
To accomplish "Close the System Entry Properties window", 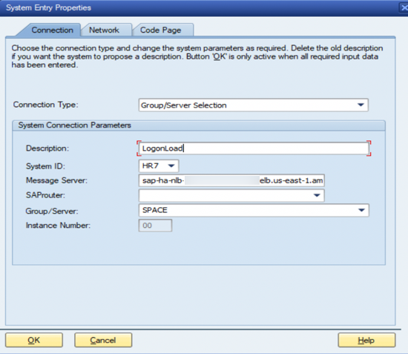I will coord(404,7).
